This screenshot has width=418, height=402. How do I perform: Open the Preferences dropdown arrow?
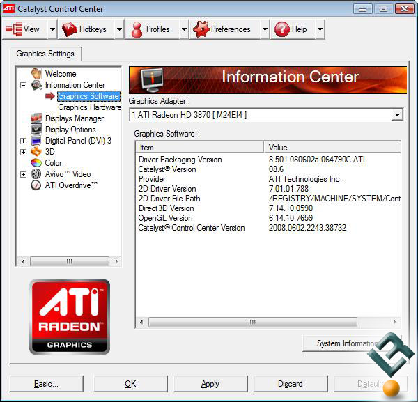tap(265, 29)
